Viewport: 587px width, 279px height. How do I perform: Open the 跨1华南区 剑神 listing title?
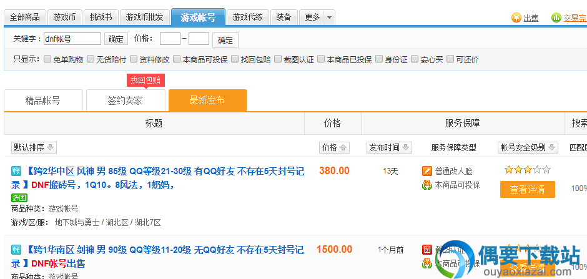click(x=158, y=257)
